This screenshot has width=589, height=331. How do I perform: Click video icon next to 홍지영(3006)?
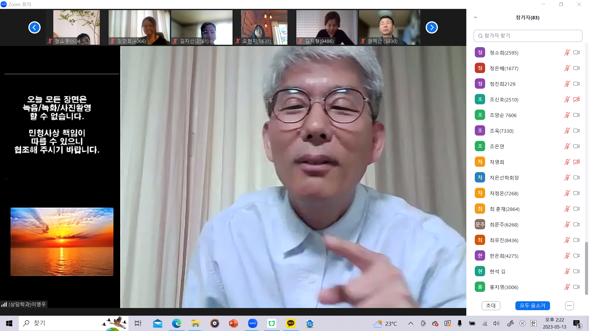click(x=576, y=287)
